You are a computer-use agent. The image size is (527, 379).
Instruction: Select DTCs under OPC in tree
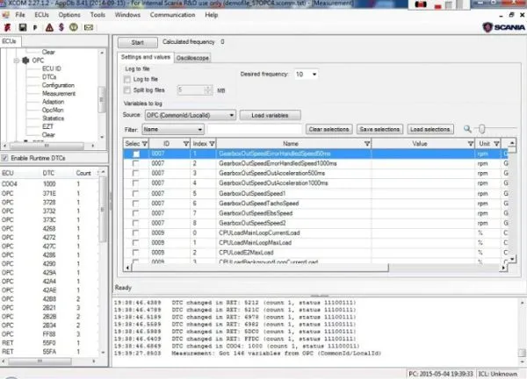(49, 77)
